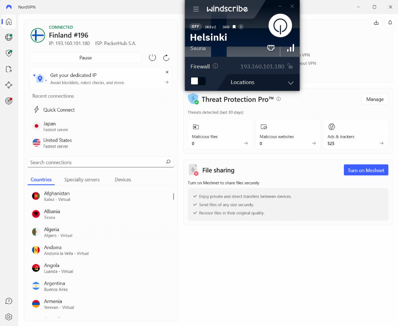Screen dimensions: 398x326
Task: Select Argentina from the country list
Action: tap(101, 287)
